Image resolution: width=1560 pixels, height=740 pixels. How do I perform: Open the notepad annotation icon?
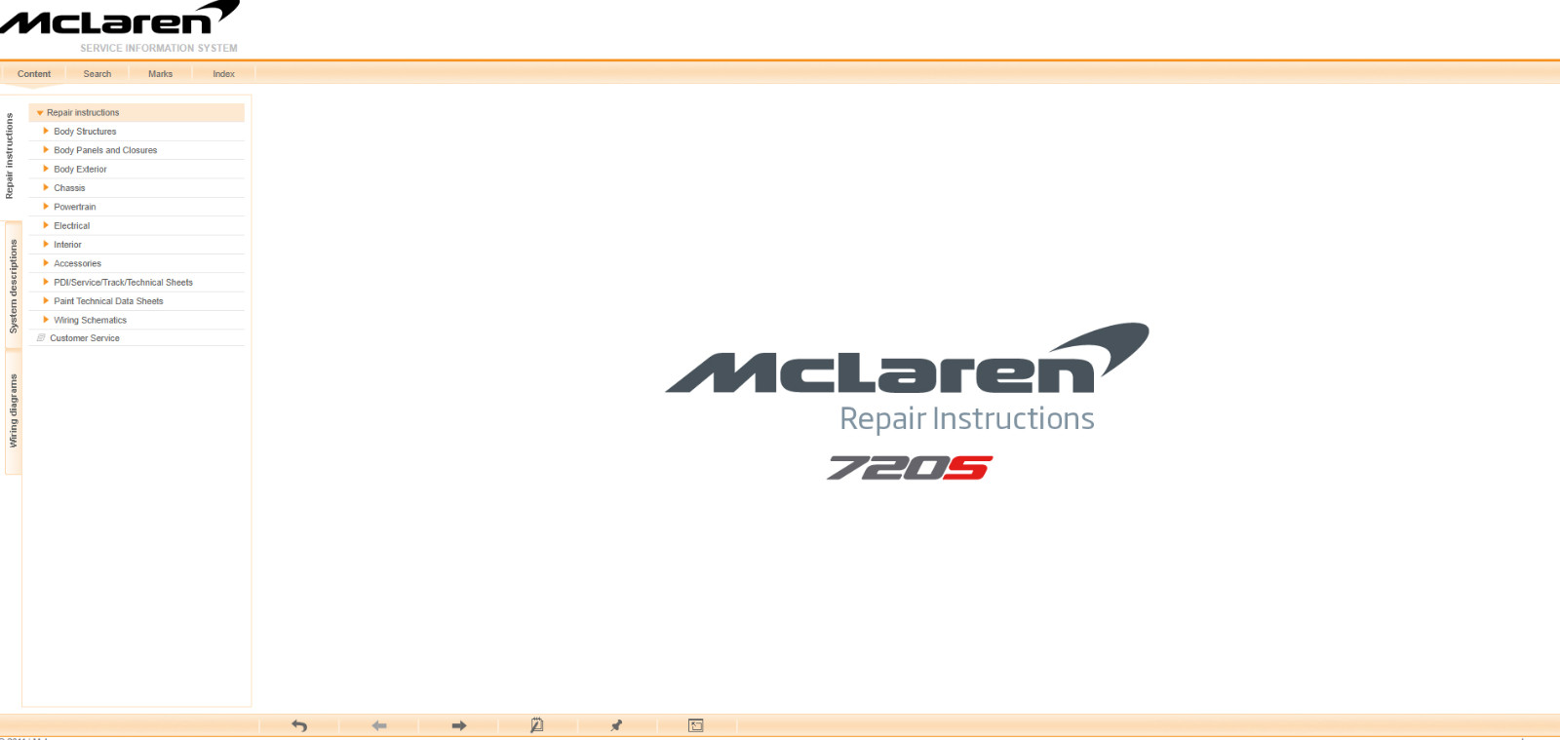point(536,725)
